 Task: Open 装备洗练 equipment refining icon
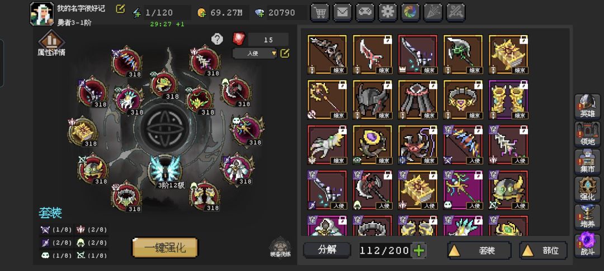[280, 247]
